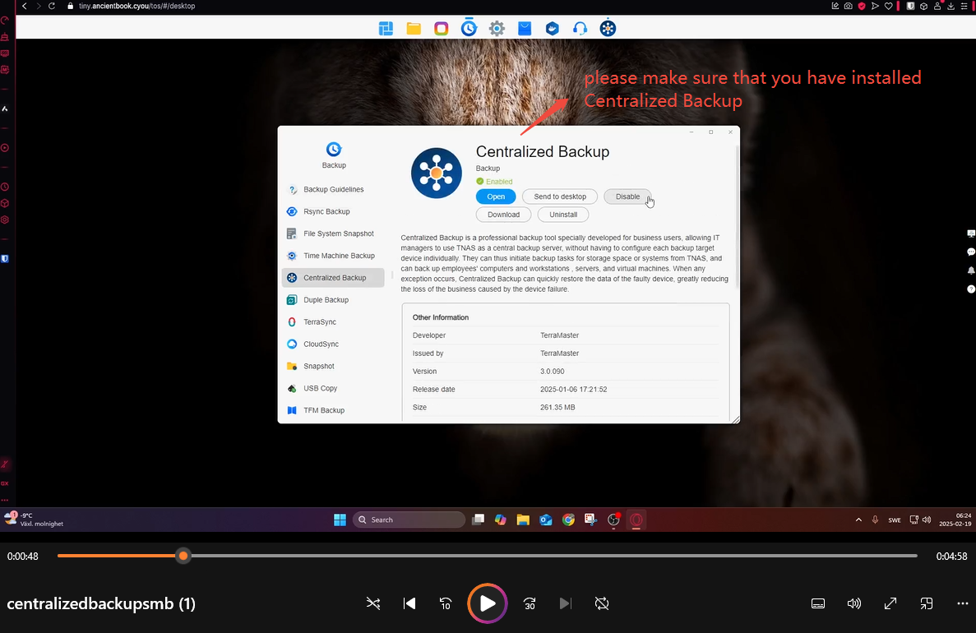
Task: Open the TOS desktop overview icon in dock
Action: coord(386,28)
